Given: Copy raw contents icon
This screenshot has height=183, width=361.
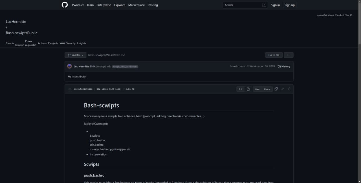Looking at the screenshot, I should pyautogui.click(x=276, y=89).
